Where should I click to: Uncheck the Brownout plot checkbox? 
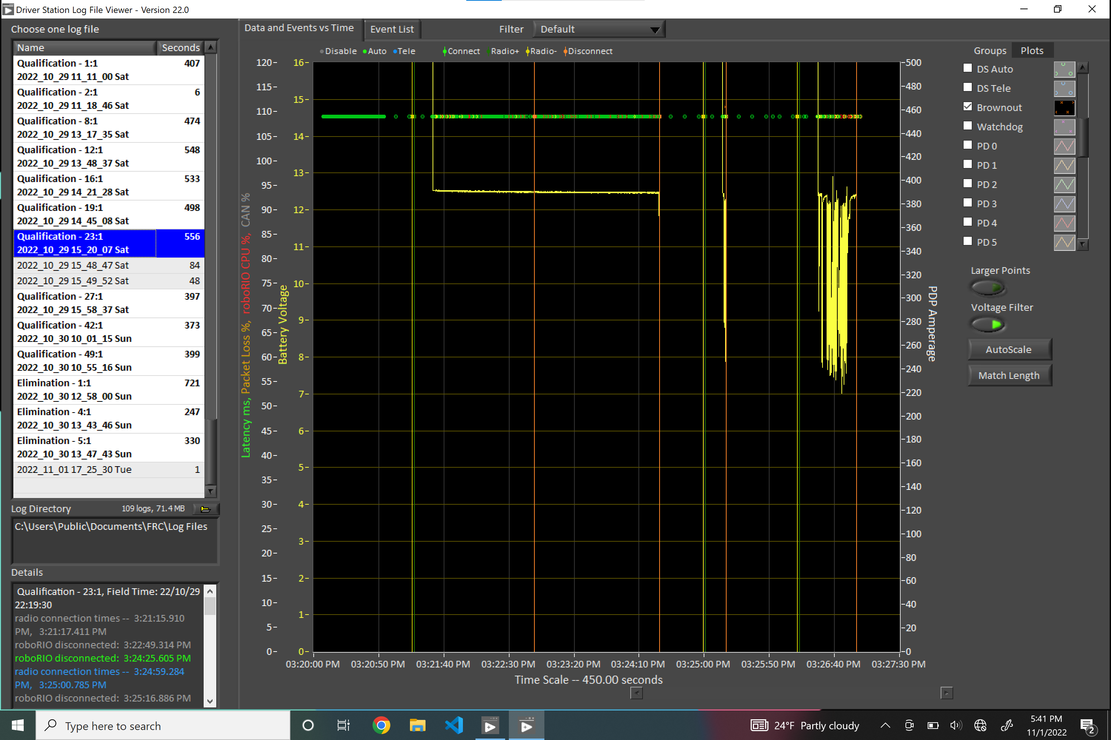(x=967, y=107)
